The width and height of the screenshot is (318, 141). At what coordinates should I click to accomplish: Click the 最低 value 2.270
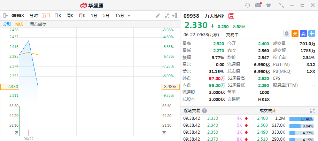tap(219, 50)
